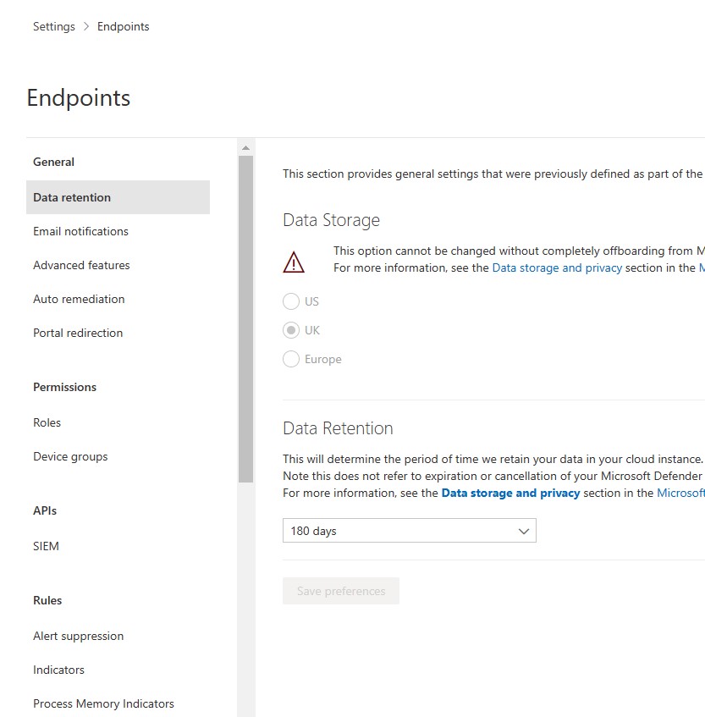The image size is (705, 717).
Task: Open Auto remediation settings
Action: 79,299
